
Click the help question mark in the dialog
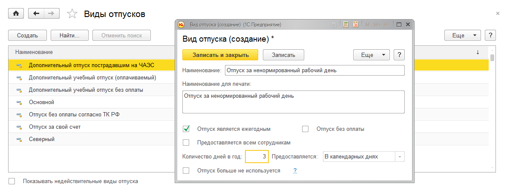pyautogui.click(x=399, y=55)
